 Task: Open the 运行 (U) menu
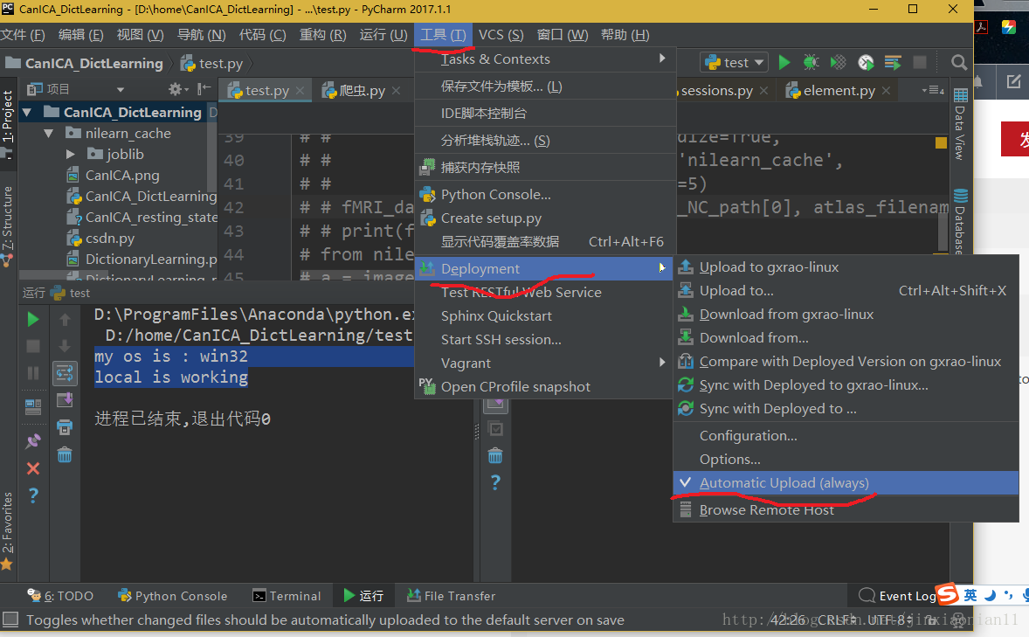point(383,35)
